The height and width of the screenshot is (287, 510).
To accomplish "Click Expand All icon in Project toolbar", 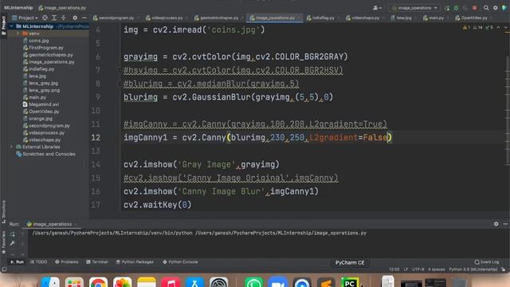I will tap(54, 18).
